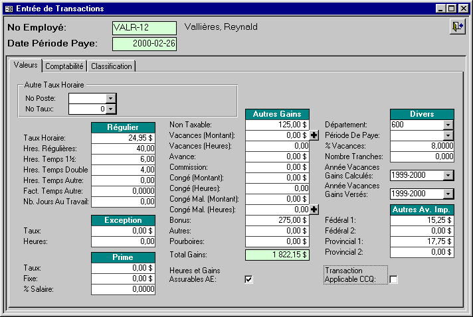Viewport: 473px width, 317px height.
Task: Click the exit door icon button
Action: 457,27
